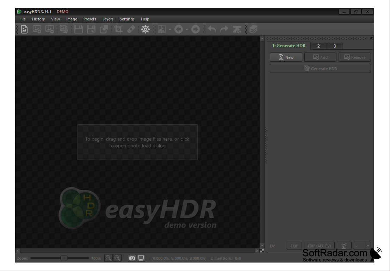Click the previous image circle arrow
390x271 pixels.
(179, 29)
